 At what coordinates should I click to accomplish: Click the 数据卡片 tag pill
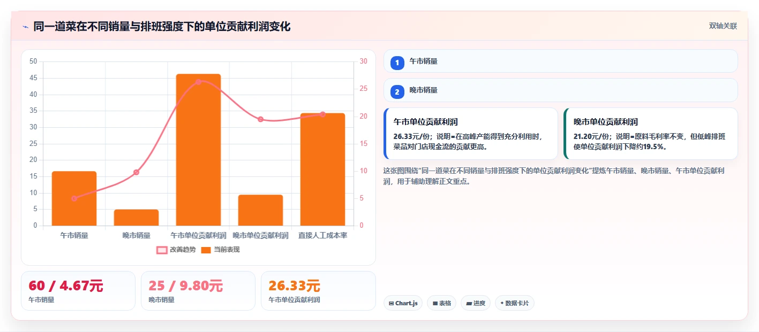pyautogui.click(x=515, y=303)
